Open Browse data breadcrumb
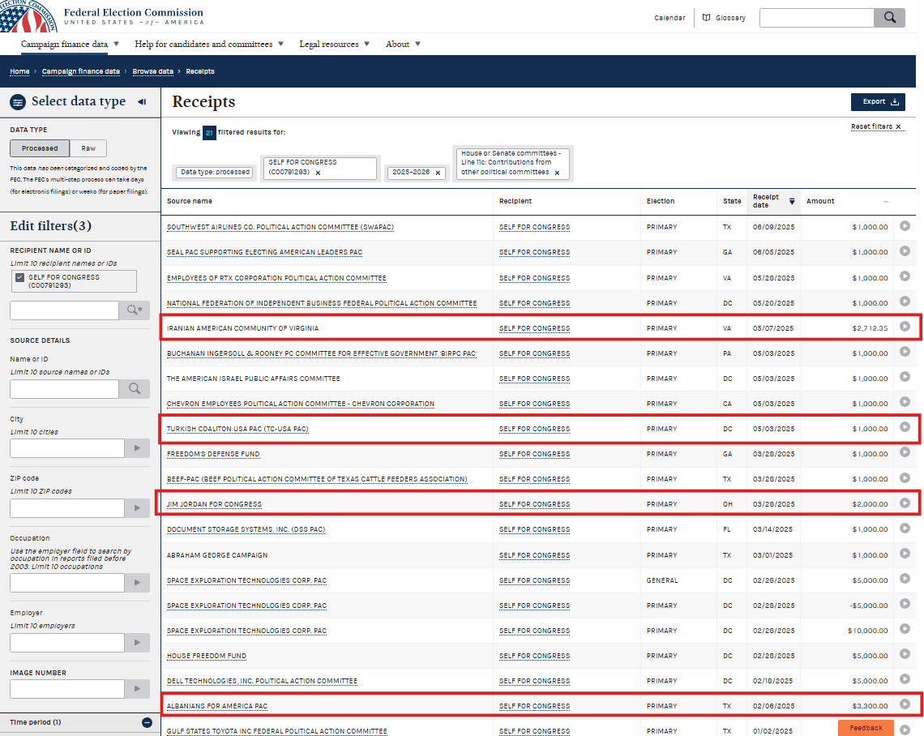924x736 pixels. [152, 71]
